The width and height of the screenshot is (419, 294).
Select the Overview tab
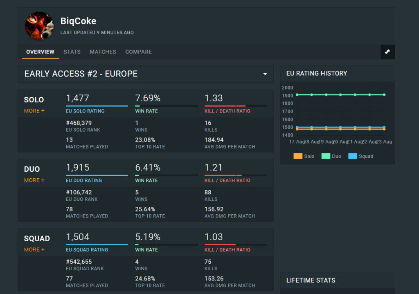(x=40, y=52)
